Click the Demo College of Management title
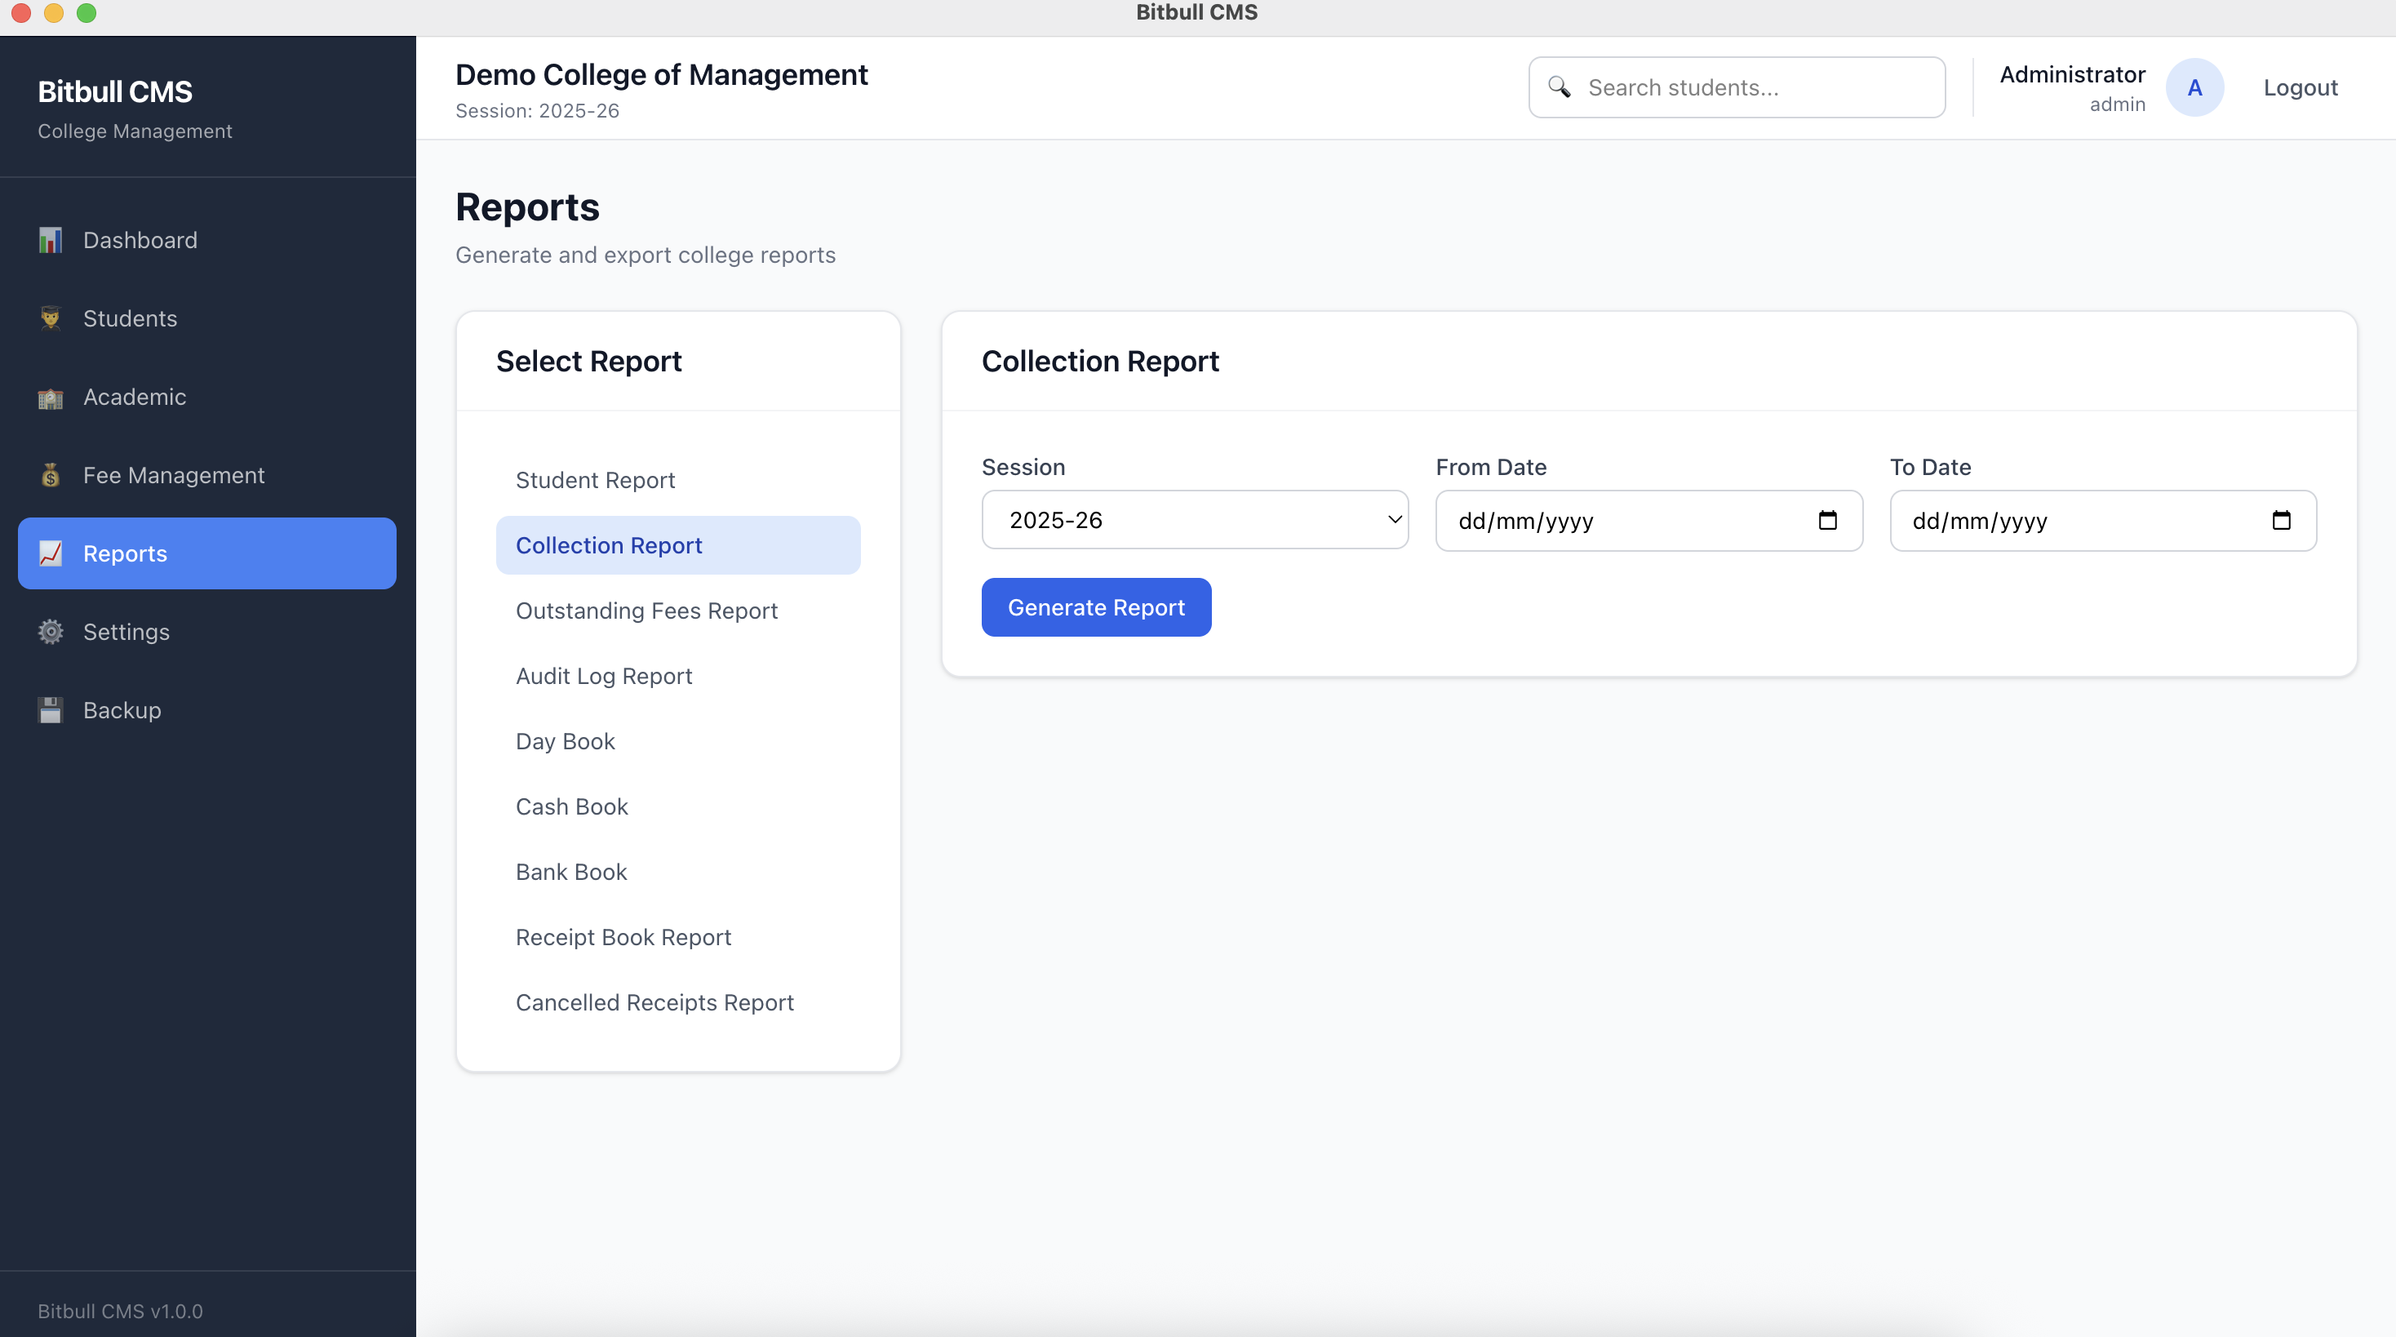The width and height of the screenshot is (2396, 1337). [661, 74]
